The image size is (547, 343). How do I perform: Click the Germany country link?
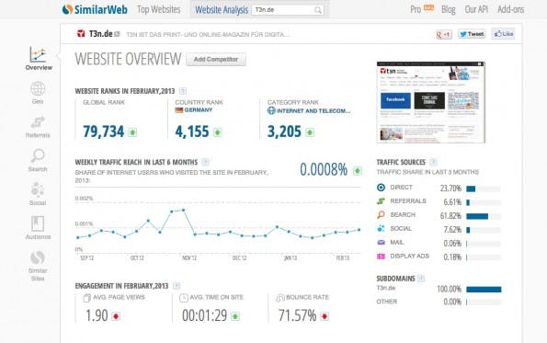point(199,110)
